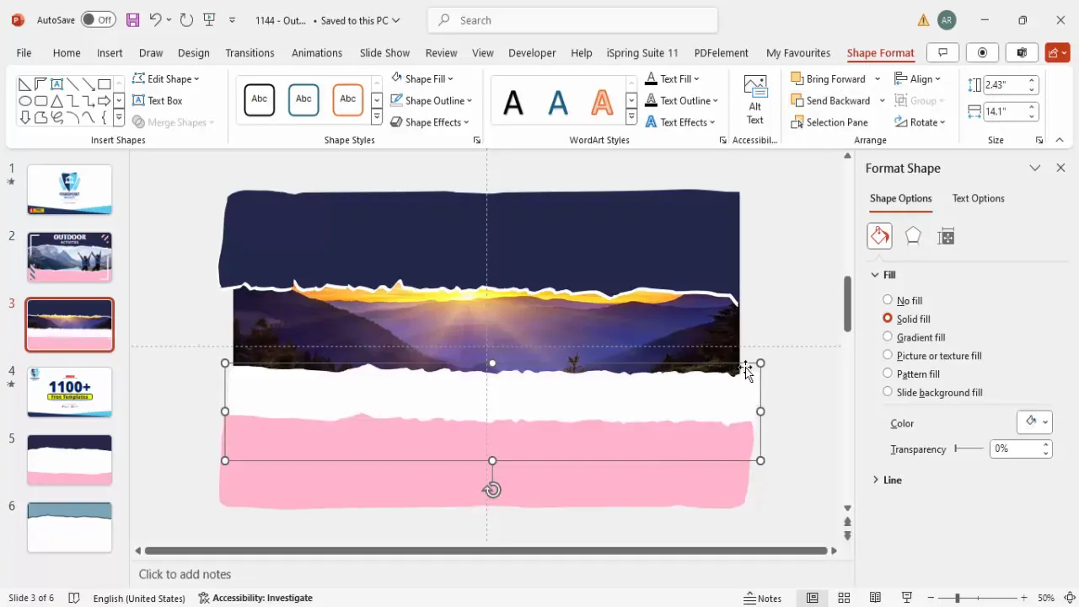Select Gradient fill option
This screenshot has width=1079, height=607.
click(914, 337)
